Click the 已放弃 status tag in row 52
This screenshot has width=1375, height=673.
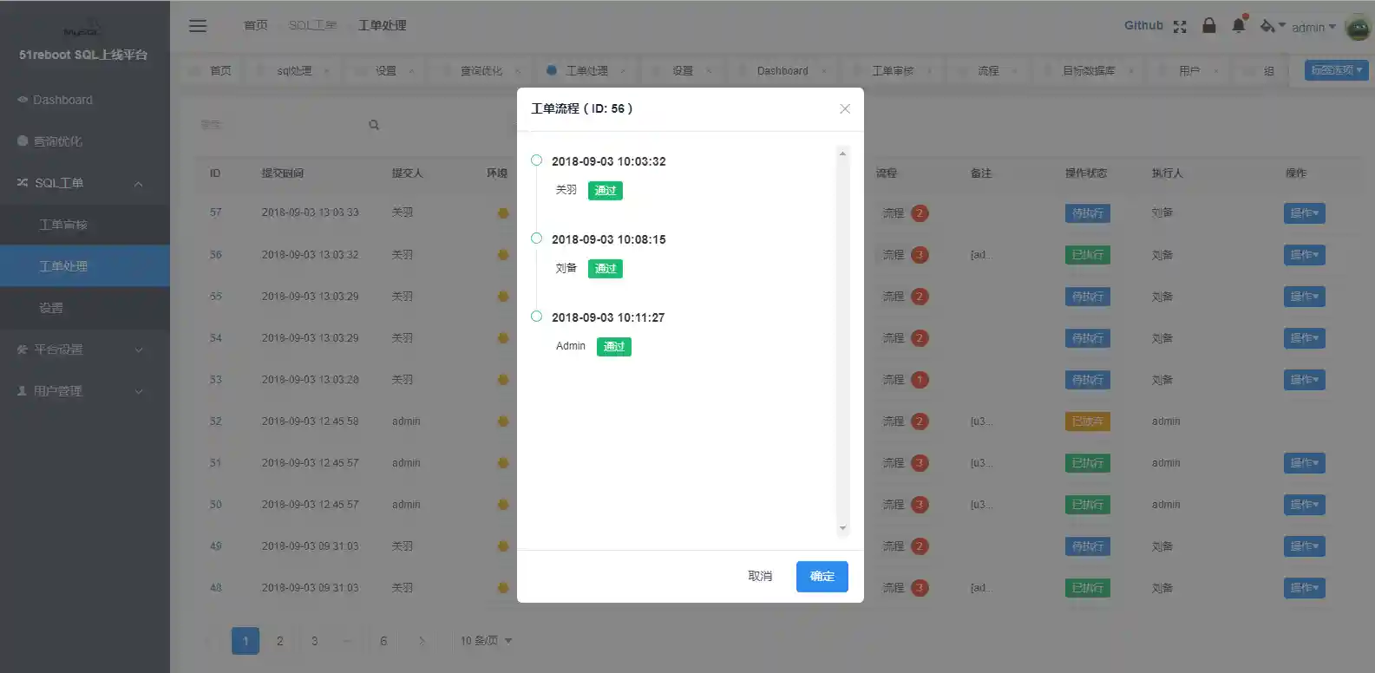click(1088, 421)
